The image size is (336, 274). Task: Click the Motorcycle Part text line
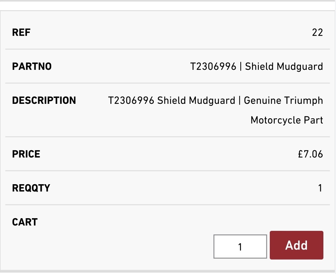click(287, 120)
